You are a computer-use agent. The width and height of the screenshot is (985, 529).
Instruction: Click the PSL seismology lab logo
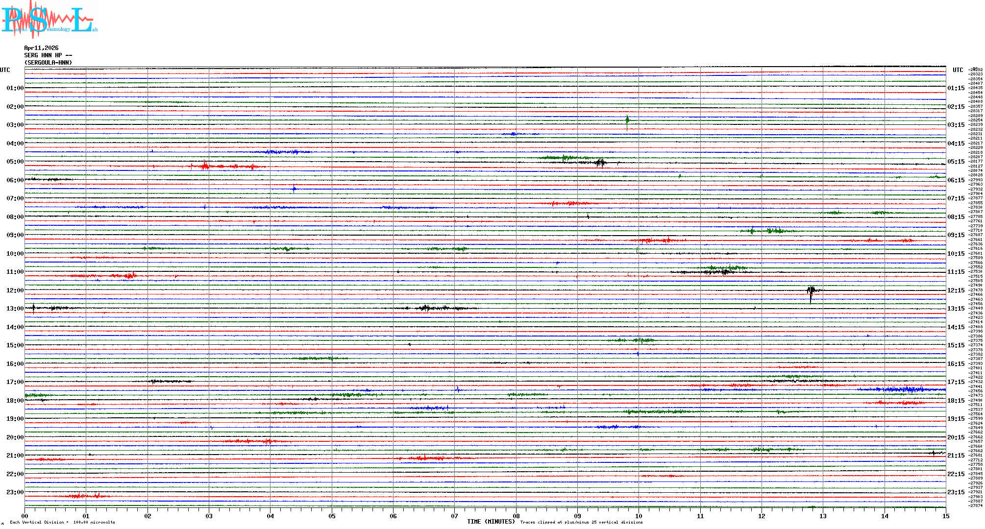49,20
